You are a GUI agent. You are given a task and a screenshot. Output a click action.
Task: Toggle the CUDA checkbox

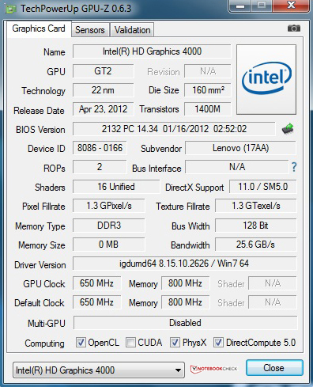[x=130, y=343]
